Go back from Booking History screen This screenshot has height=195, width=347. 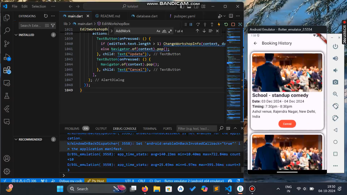(x=255, y=43)
